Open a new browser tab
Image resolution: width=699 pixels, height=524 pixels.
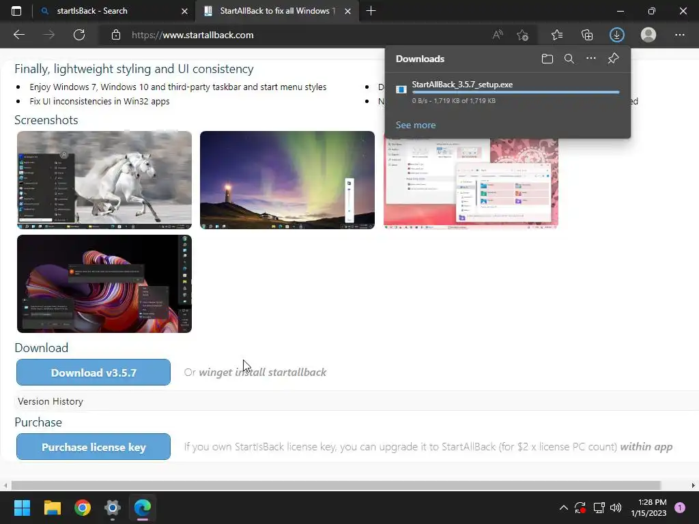click(x=371, y=11)
